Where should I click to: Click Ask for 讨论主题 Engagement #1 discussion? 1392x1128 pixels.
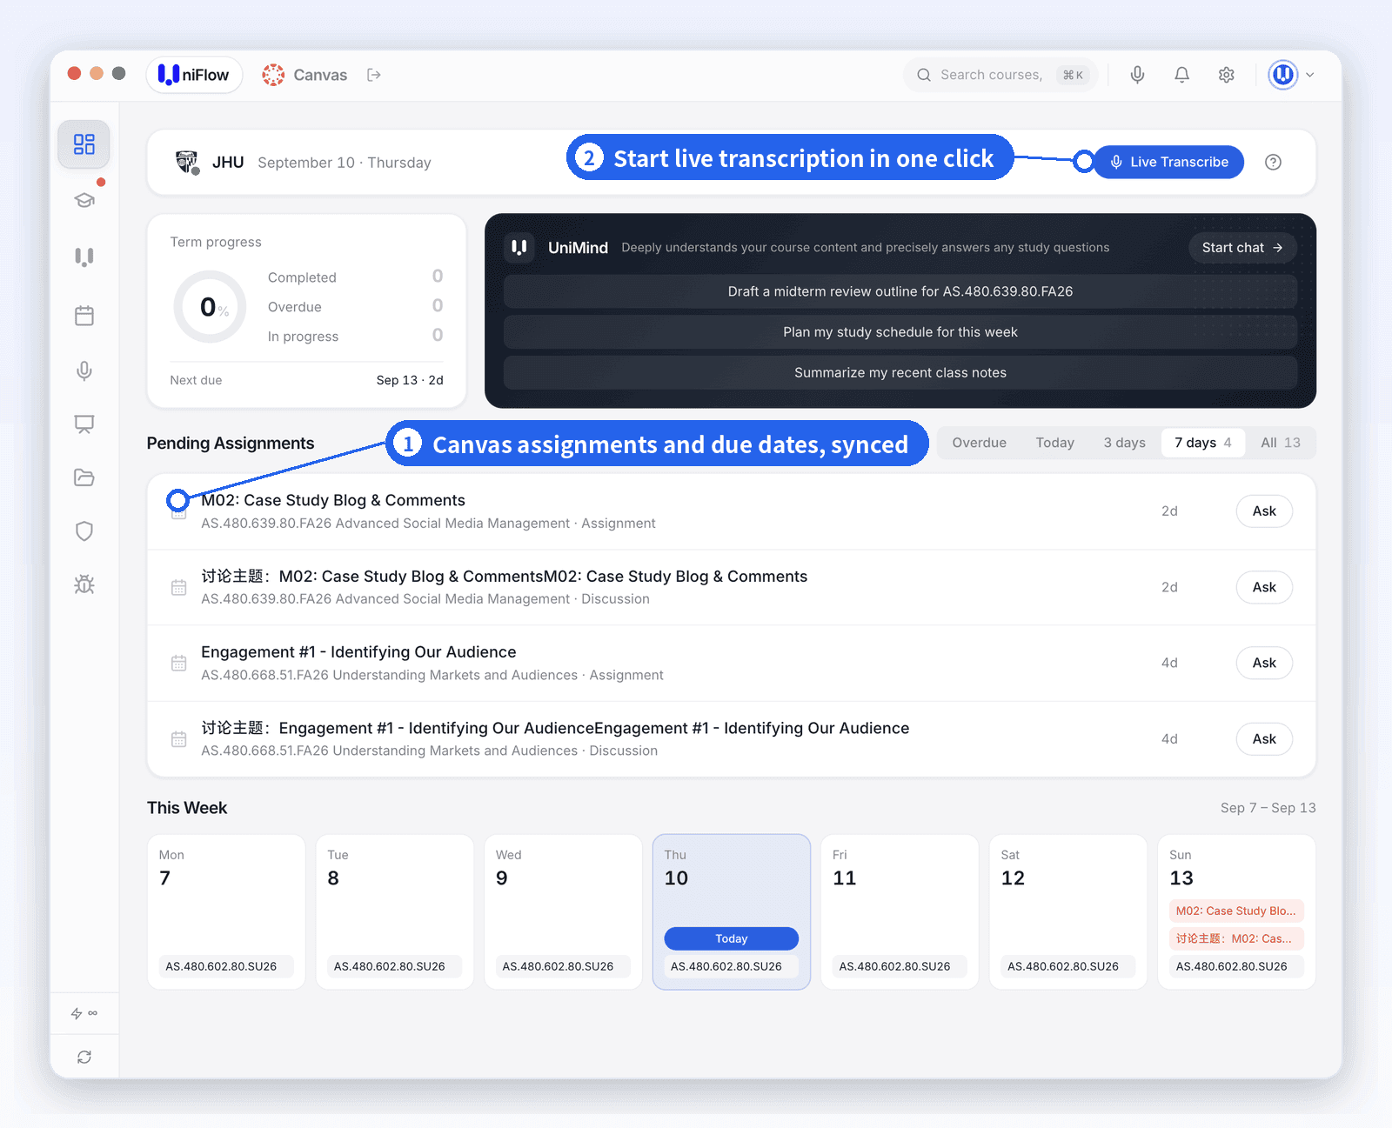tap(1264, 739)
